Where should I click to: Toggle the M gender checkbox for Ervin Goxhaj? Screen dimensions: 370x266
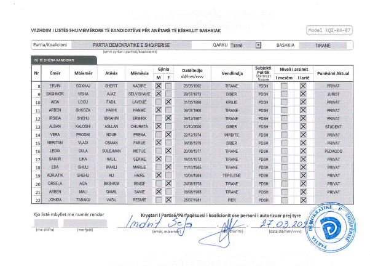point(158,86)
